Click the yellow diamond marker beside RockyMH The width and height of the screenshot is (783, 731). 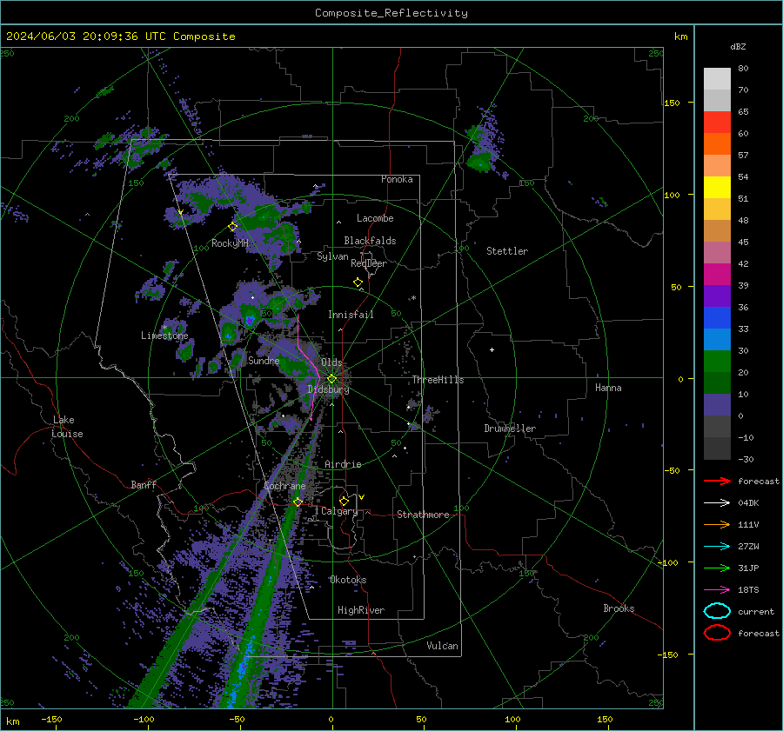coord(232,227)
